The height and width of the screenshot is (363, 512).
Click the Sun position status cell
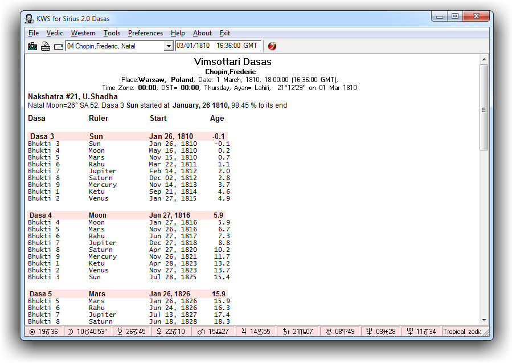pyautogui.click(x=43, y=332)
